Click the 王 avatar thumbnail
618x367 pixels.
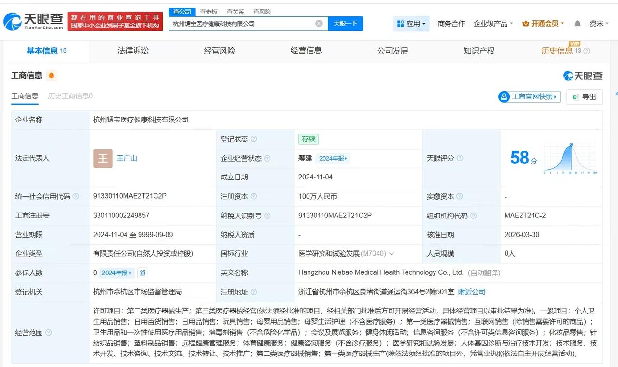pos(103,158)
